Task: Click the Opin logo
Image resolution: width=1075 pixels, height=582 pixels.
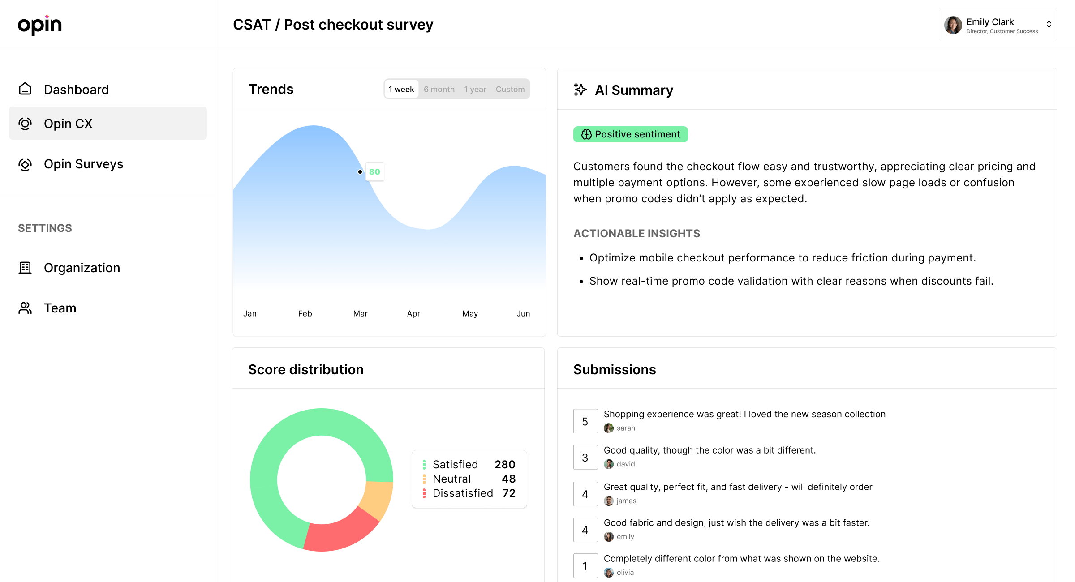Action: point(40,25)
